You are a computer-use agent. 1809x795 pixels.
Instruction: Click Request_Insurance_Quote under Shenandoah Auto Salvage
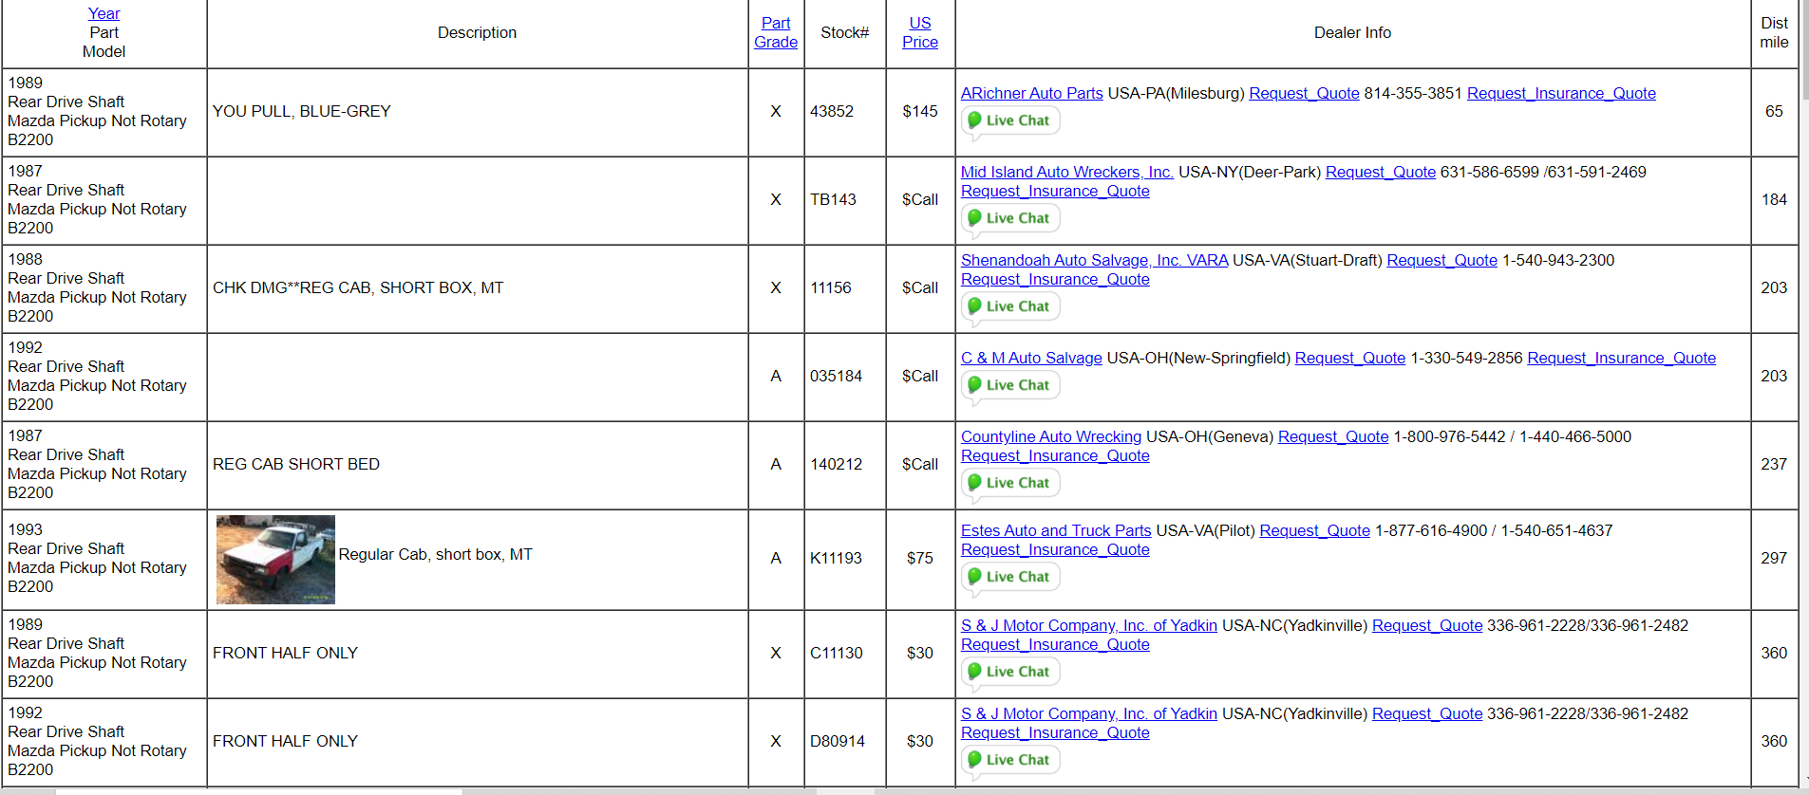1055,279
